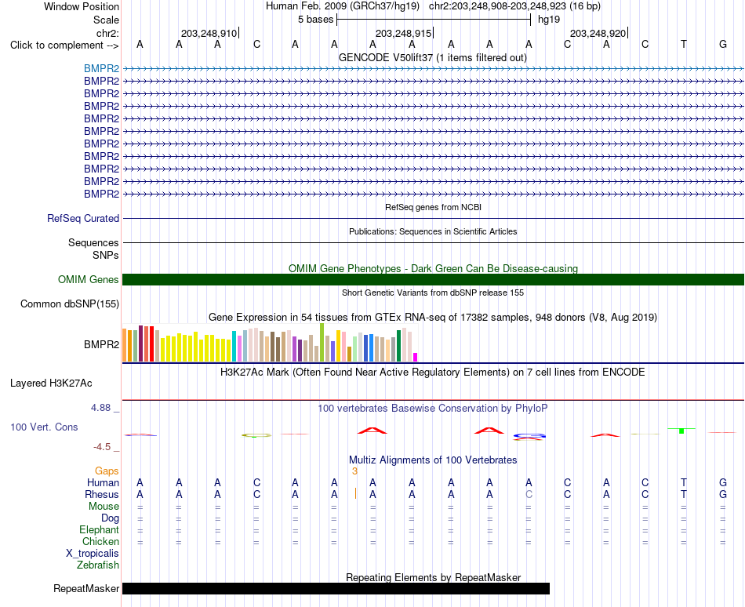This screenshot has width=745, height=607.
Task: Click the 'chr2:' ruler label
Action: (107, 33)
